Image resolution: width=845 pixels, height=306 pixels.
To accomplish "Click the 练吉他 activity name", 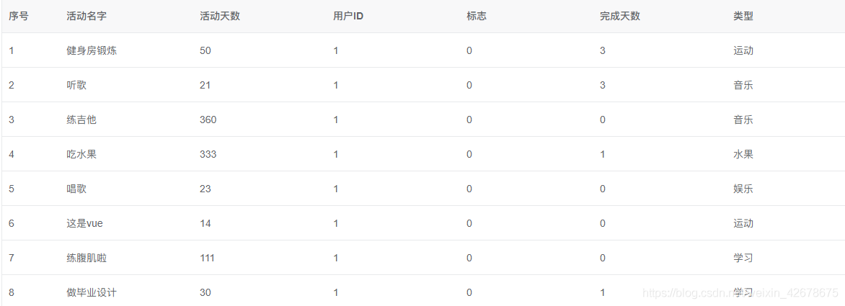I will (81, 120).
